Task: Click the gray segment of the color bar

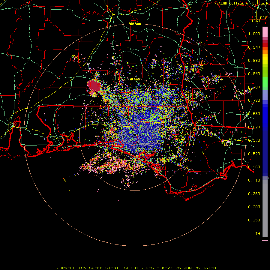Action: pos(265,208)
